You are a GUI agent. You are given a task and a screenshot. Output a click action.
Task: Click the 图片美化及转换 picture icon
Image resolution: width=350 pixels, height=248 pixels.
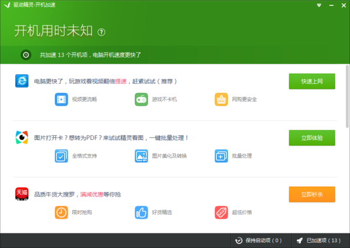point(141,156)
